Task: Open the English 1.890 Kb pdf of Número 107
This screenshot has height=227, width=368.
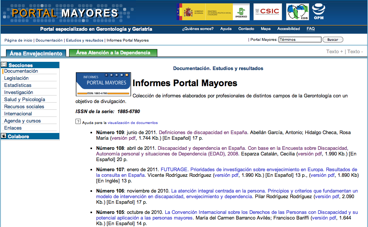Action: click(x=323, y=175)
